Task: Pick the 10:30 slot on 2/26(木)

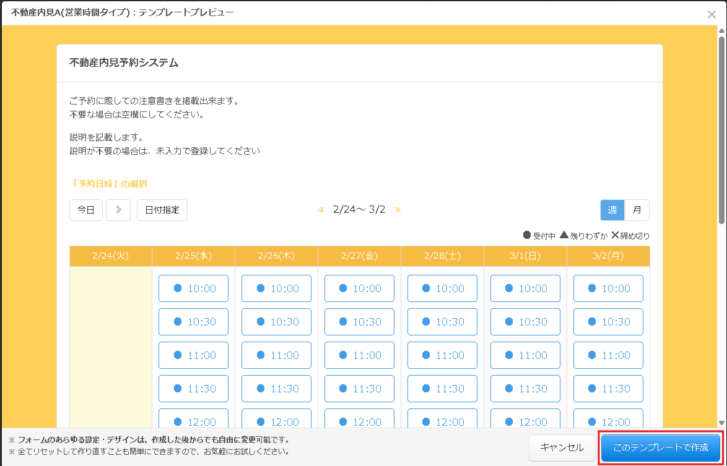Action: pos(276,321)
